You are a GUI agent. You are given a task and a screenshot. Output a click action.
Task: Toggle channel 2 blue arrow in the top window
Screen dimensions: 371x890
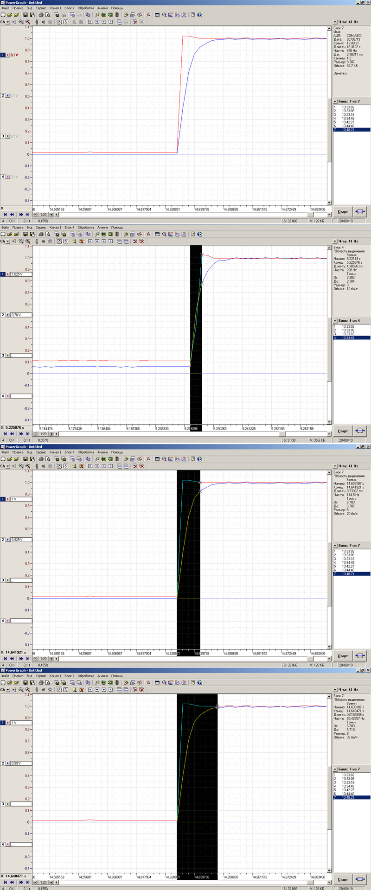click(7, 95)
